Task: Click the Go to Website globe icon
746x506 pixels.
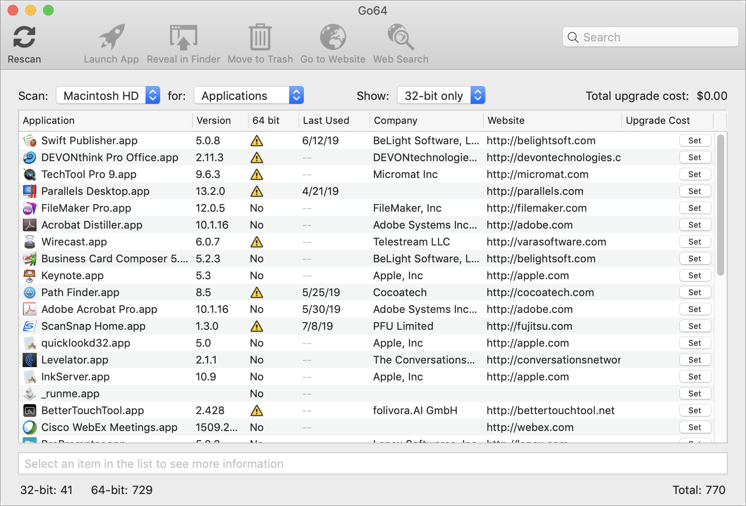Action: pyautogui.click(x=333, y=37)
